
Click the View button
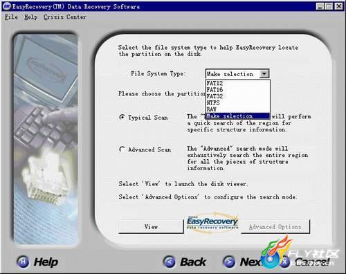(x=151, y=227)
